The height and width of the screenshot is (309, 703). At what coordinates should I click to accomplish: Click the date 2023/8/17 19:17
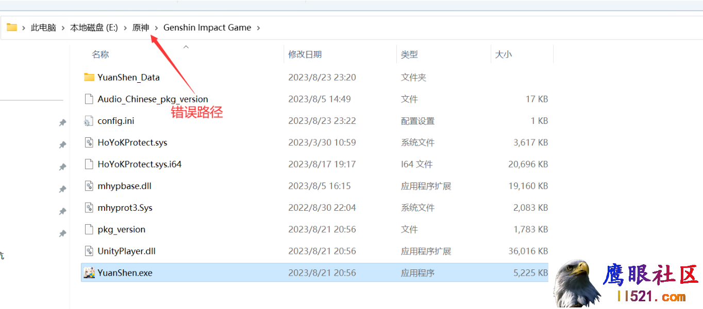coord(322,164)
